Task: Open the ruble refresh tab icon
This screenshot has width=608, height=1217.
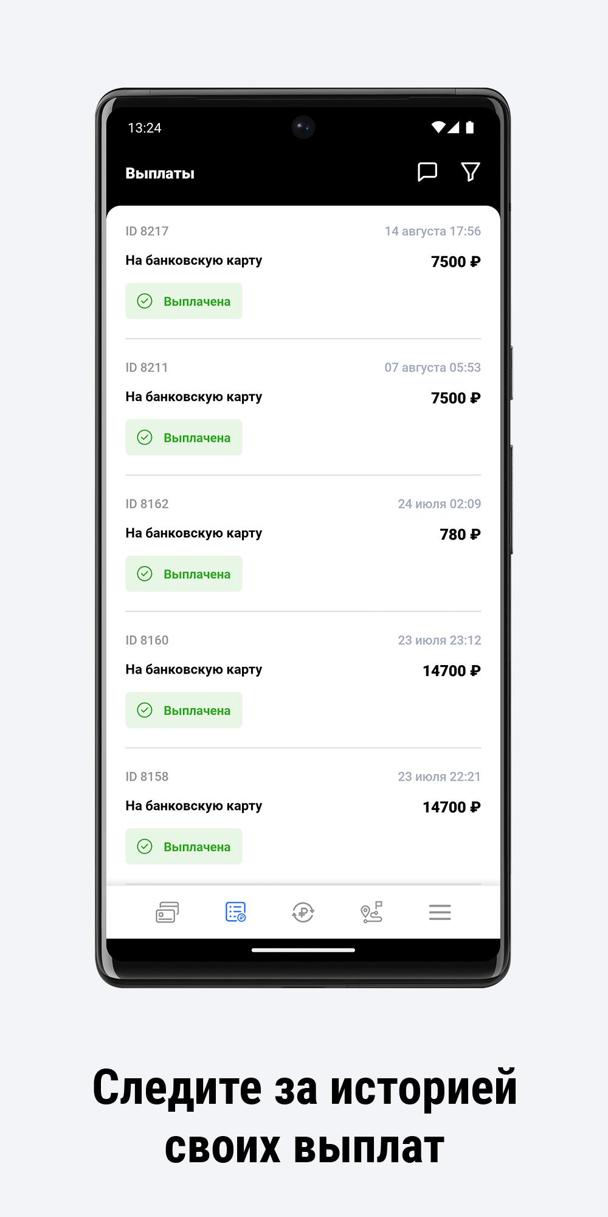Action: pos(303,912)
